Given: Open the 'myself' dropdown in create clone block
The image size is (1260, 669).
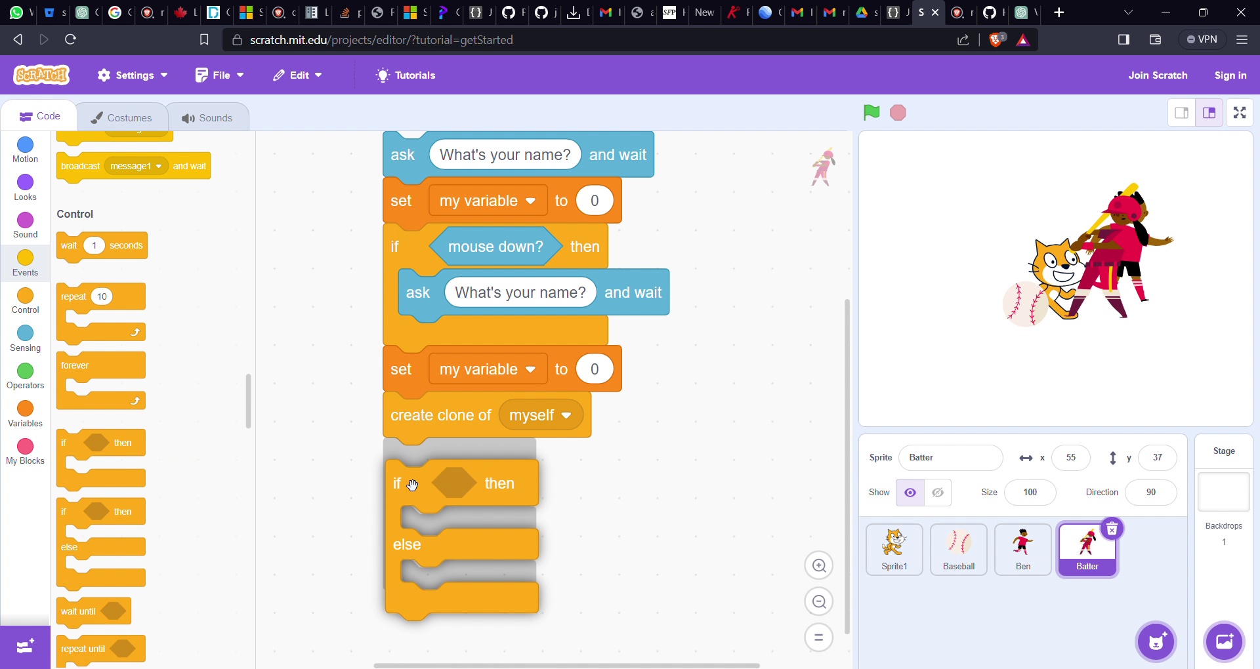Looking at the screenshot, I should [x=541, y=416].
